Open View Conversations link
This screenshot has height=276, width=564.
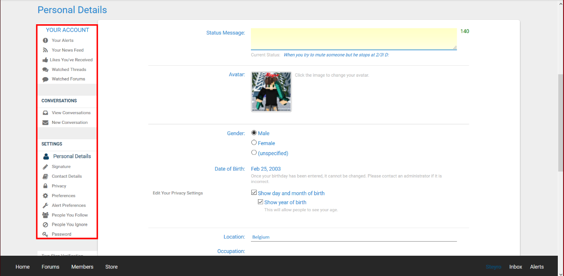tap(71, 113)
